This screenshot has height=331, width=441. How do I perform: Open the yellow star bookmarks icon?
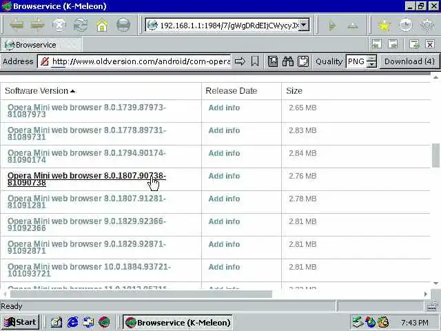[384, 26]
